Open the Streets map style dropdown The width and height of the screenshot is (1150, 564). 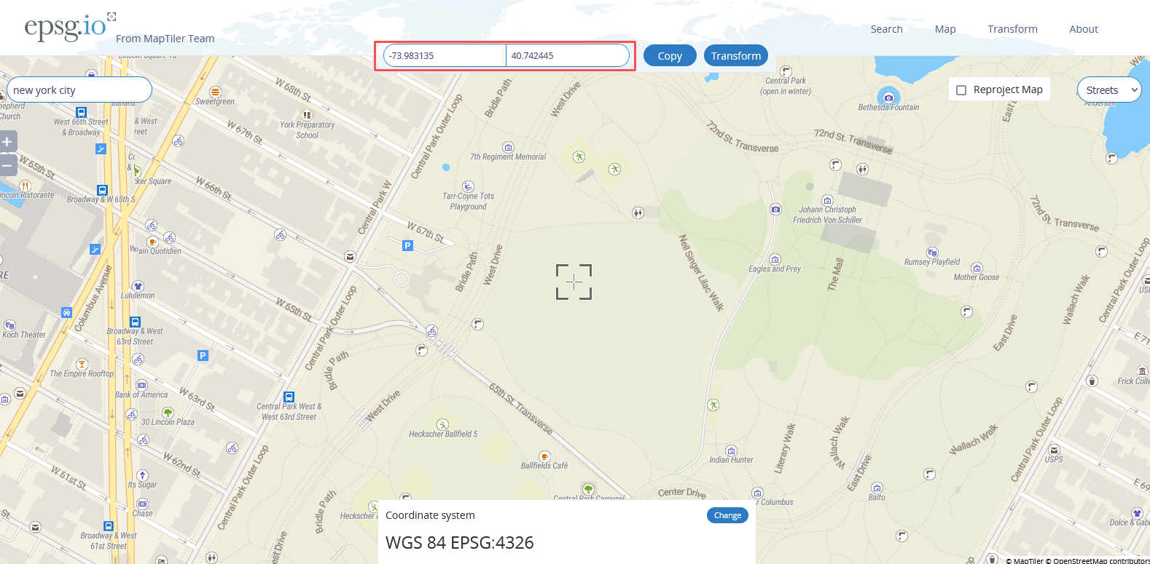coord(1108,90)
